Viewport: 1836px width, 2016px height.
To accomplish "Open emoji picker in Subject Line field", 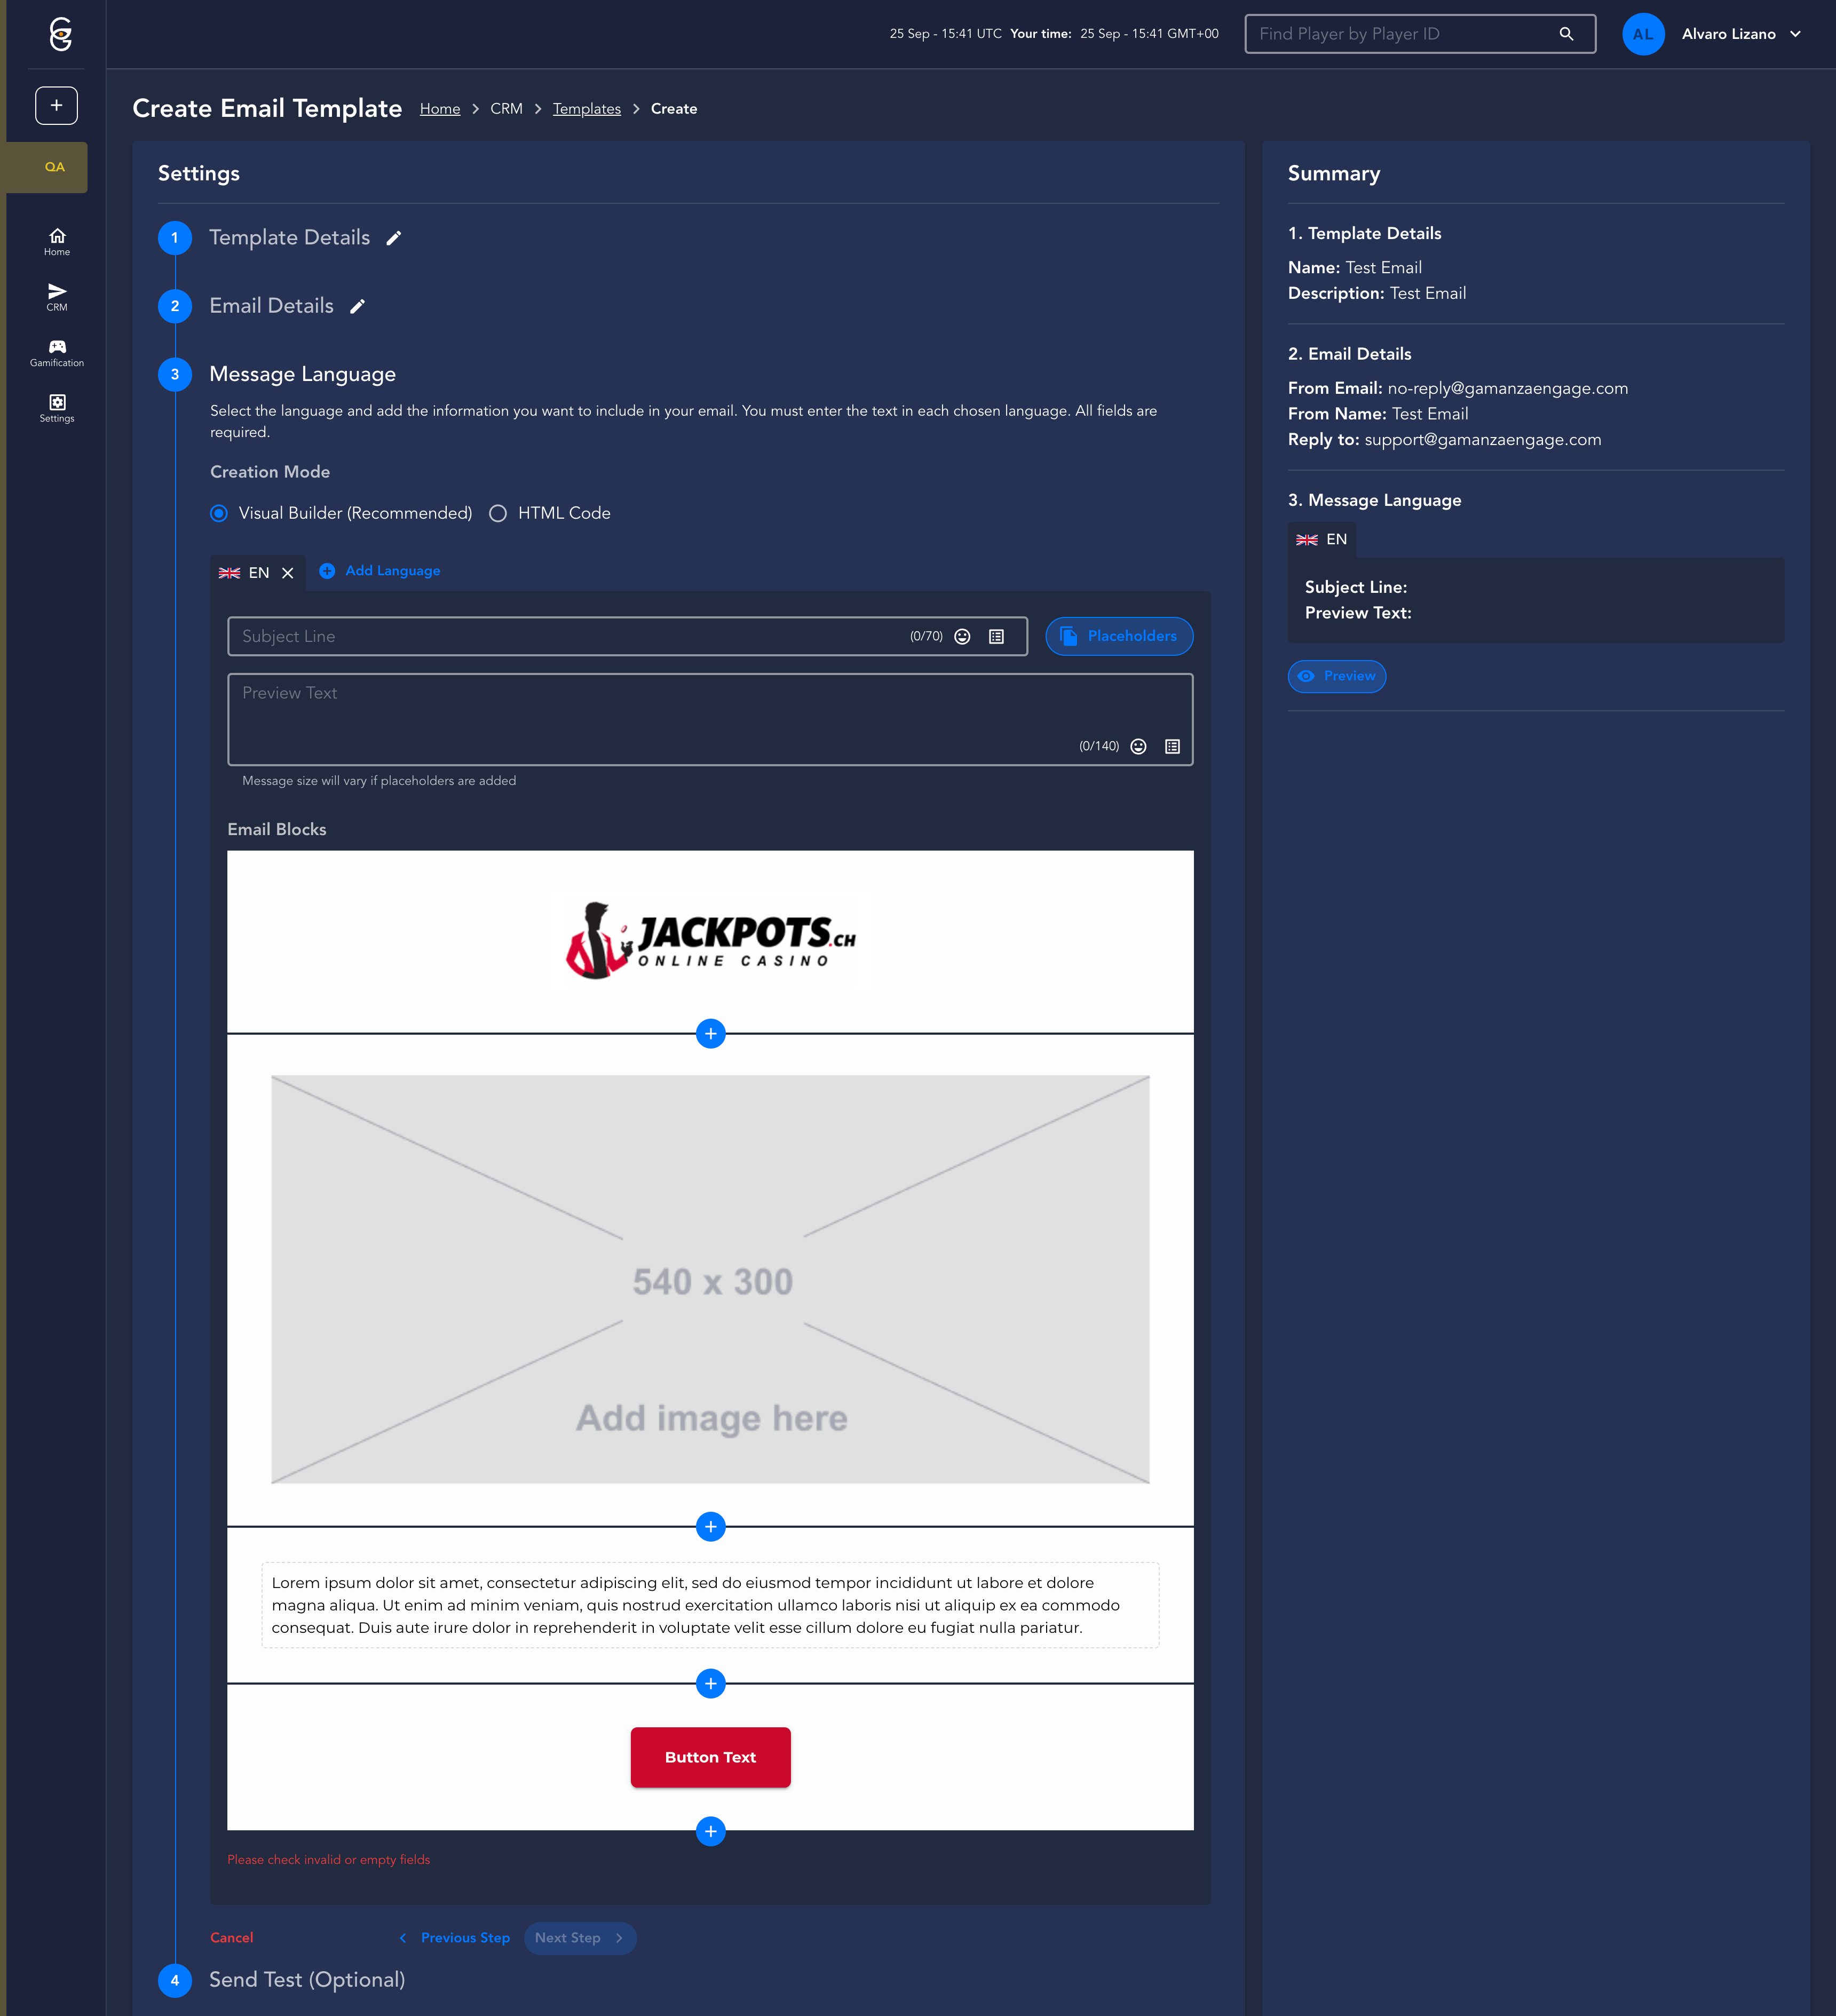I will click(962, 637).
